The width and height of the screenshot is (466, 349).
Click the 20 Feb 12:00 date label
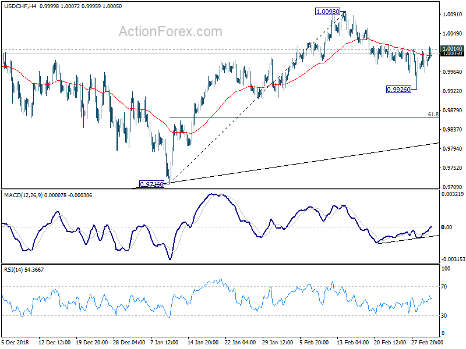point(390,343)
